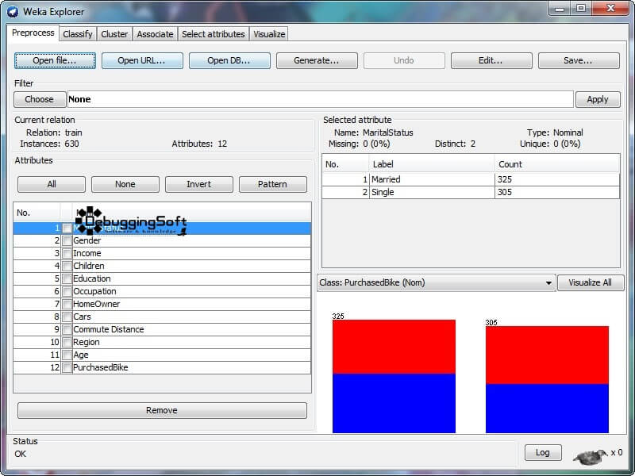The image size is (635, 476).
Task: Check the Children attribute checkbox
Action: pyautogui.click(x=67, y=267)
